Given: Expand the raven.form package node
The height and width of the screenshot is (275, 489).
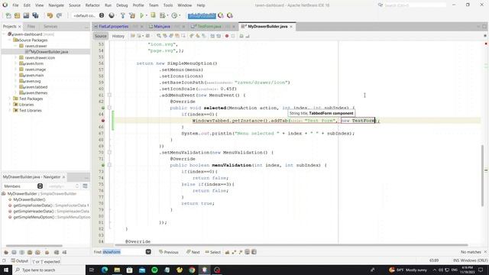Looking at the screenshot, I should click(x=15, y=63).
